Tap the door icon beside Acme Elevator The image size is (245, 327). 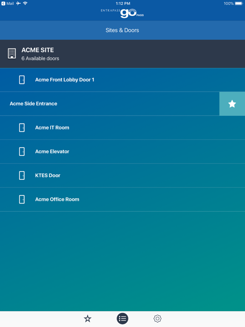[22, 152]
